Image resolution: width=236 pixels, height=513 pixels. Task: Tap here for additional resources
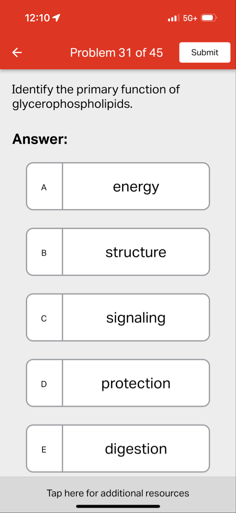(x=118, y=493)
